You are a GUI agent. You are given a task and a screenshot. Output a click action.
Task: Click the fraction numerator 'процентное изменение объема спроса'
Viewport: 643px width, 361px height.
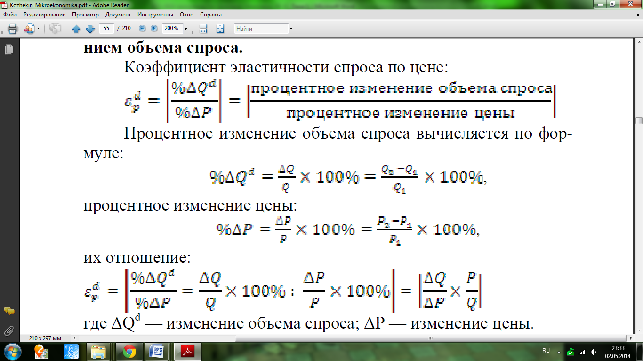402,89
